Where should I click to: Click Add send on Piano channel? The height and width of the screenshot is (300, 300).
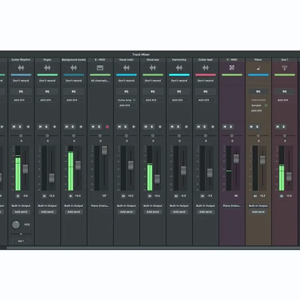click(x=258, y=212)
